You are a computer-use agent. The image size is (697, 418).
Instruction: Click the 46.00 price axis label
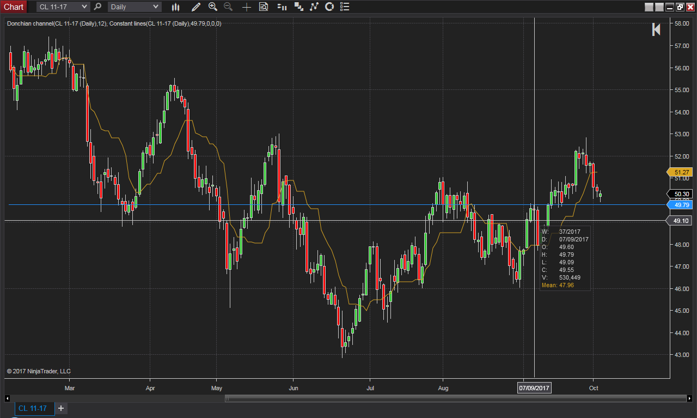click(682, 289)
